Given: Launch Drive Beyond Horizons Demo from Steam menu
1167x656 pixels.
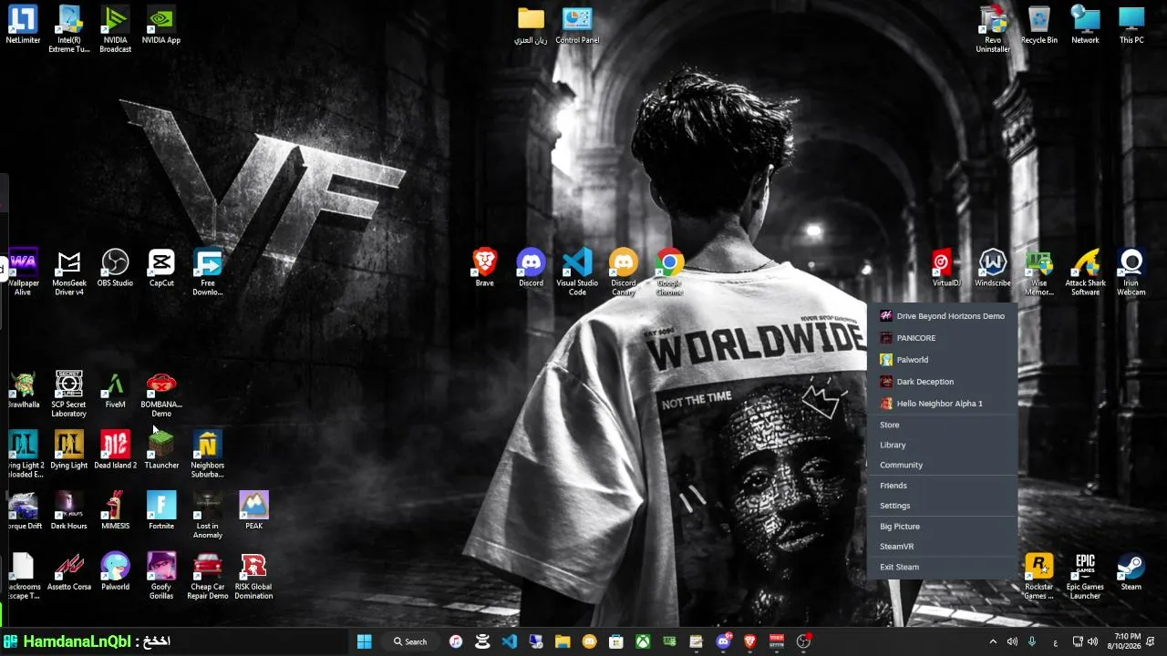Looking at the screenshot, I should pyautogui.click(x=942, y=316).
